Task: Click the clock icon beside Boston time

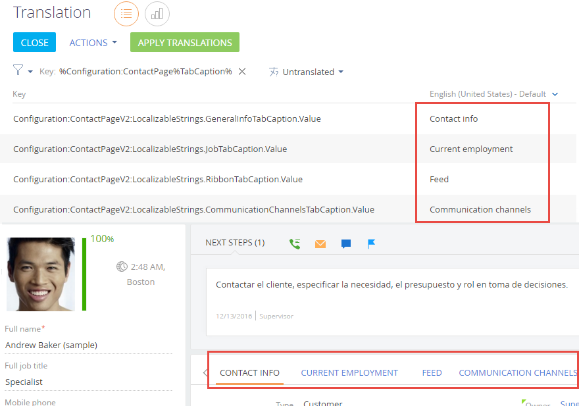Action: click(120, 266)
